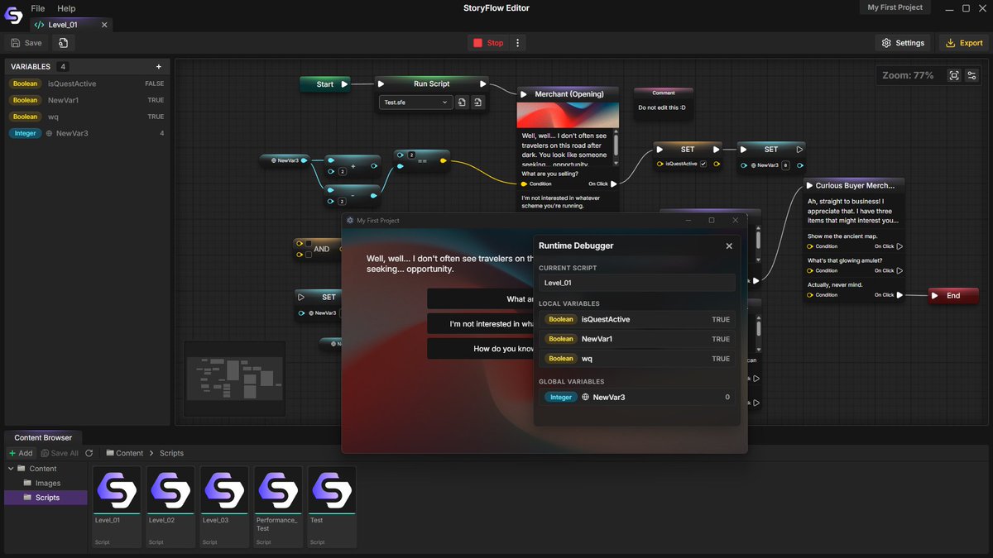
Task: Click the globe icon beside the NewVar3 variable
Action: (x=50, y=133)
